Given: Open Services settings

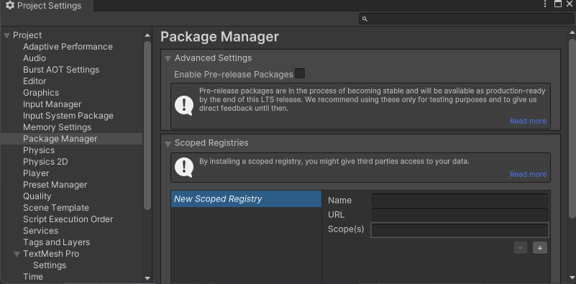Looking at the screenshot, I should tap(40, 231).
